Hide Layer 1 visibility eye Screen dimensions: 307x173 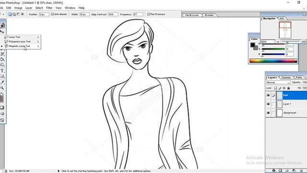pyautogui.click(x=268, y=104)
